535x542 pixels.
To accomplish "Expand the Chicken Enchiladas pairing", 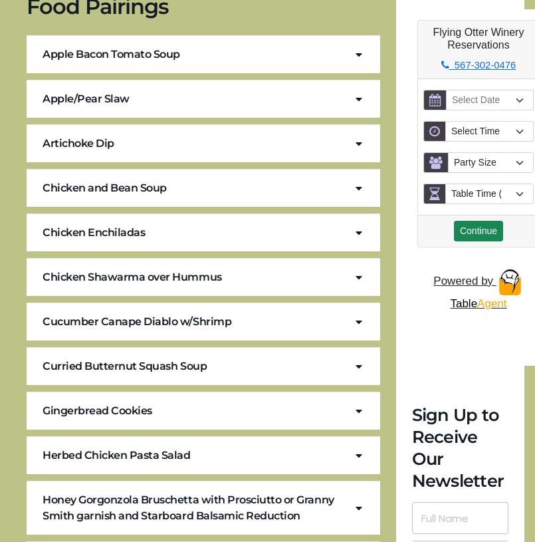I will click(203, 233).
